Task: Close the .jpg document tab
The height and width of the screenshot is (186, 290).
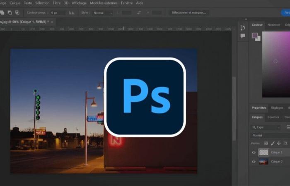Action: 52,22
